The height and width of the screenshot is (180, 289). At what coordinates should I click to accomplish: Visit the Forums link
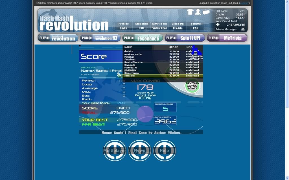[196, 24]
